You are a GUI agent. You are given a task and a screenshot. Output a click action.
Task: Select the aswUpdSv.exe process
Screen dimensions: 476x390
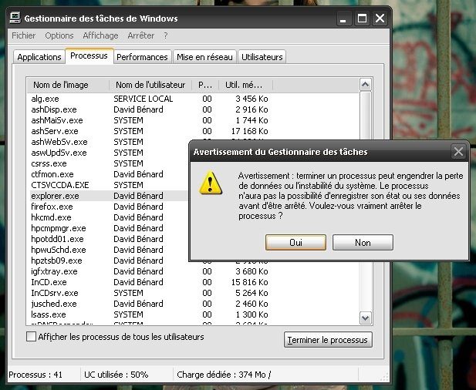tap(59, 153)
